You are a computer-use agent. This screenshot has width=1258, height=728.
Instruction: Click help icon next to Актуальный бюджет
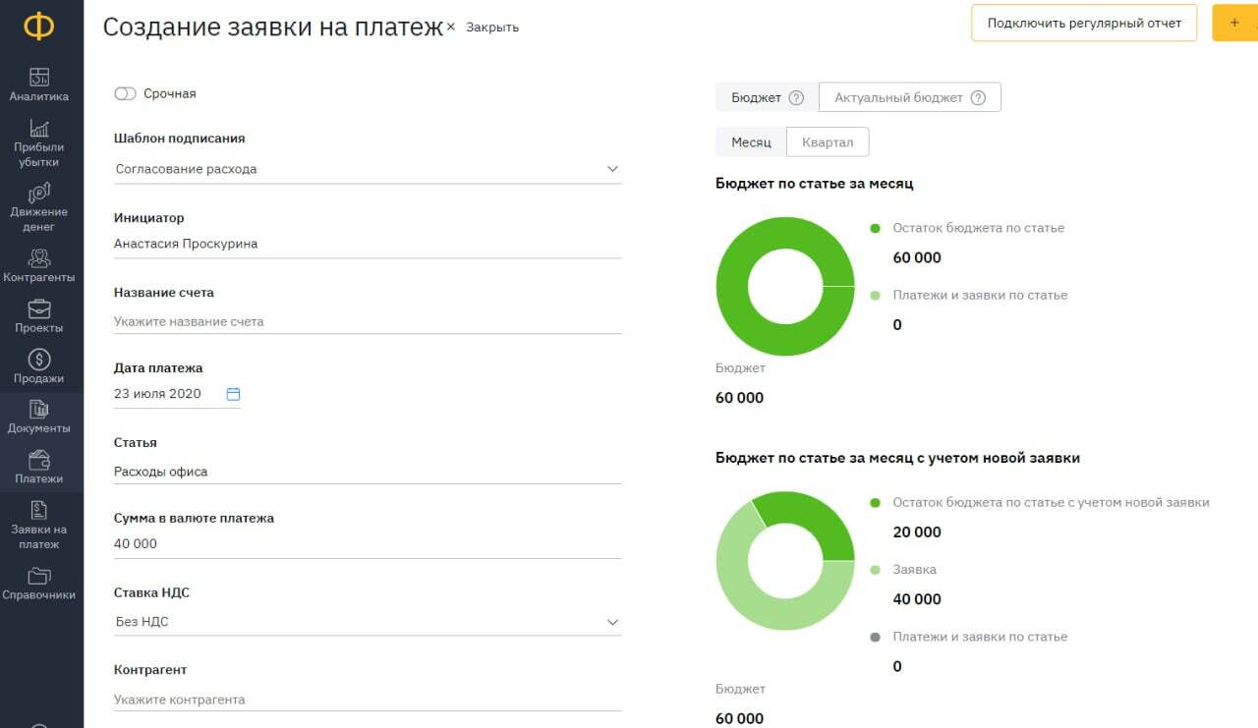coord(978,98)
